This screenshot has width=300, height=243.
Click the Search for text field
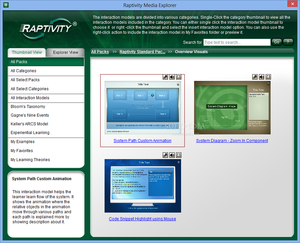(x=237, y=42)
